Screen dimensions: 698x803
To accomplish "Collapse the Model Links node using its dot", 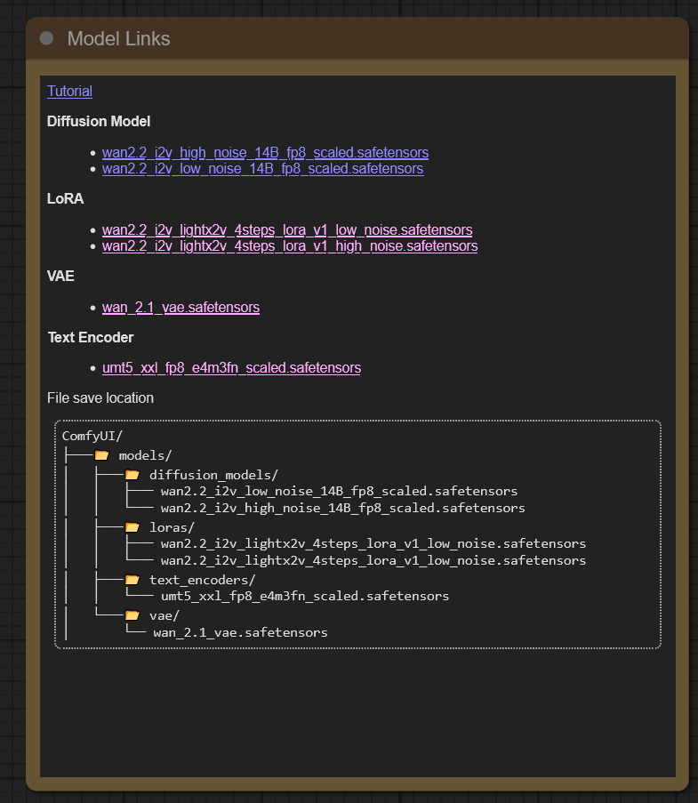I will pos(46,38).
